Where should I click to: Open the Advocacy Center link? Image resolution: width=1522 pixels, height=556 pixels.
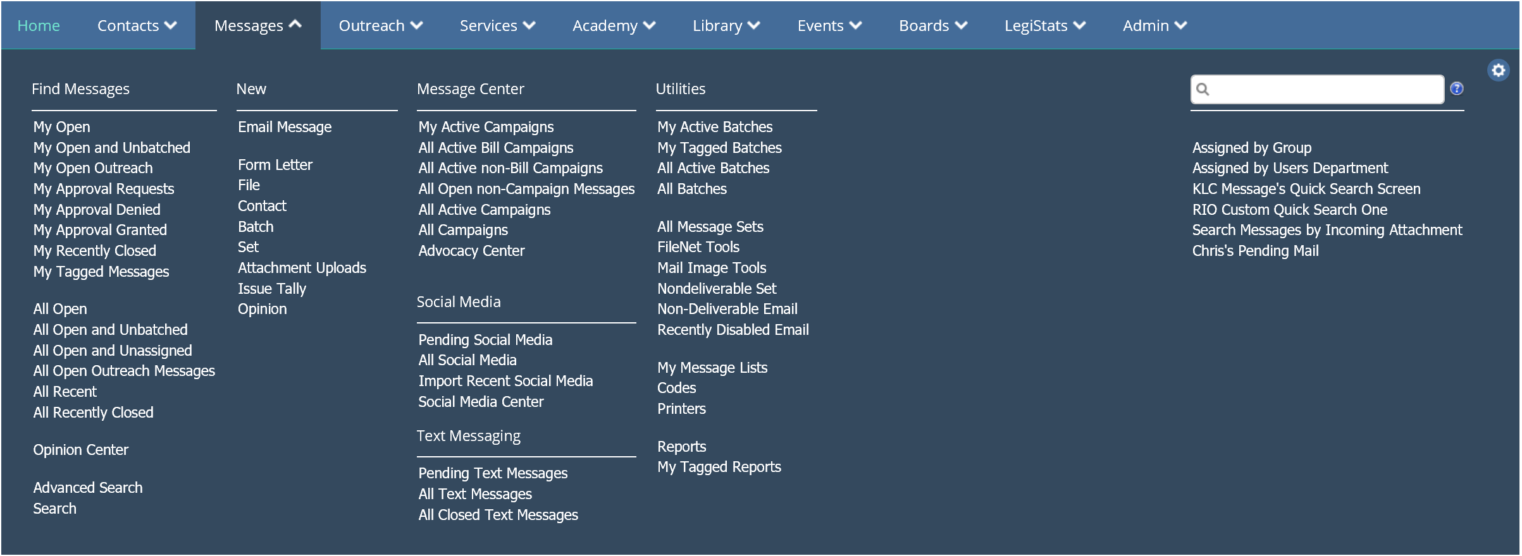click(x=471, y=251)
